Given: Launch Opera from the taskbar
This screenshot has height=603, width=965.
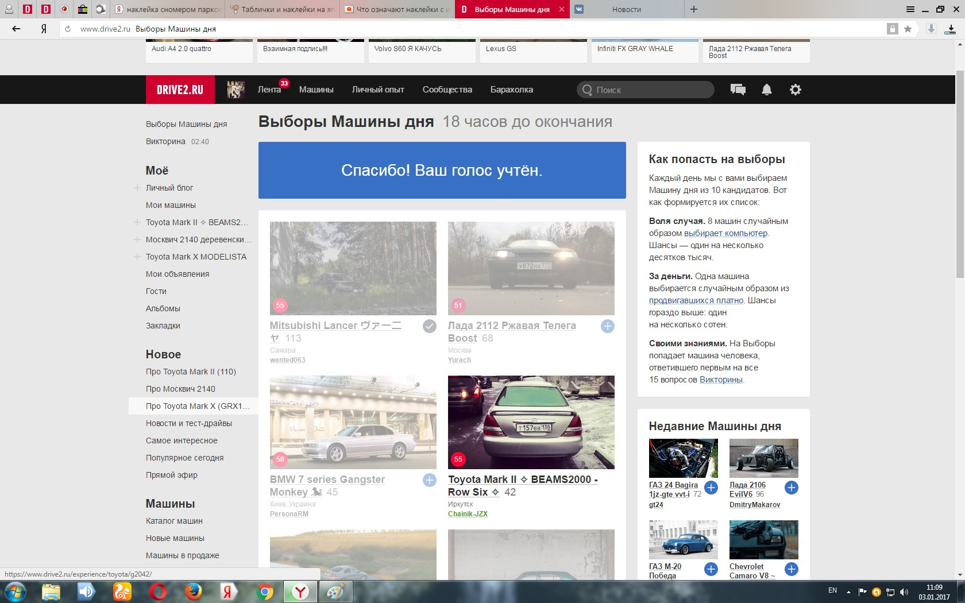Looking at the screenshot, I should point(157,592).
